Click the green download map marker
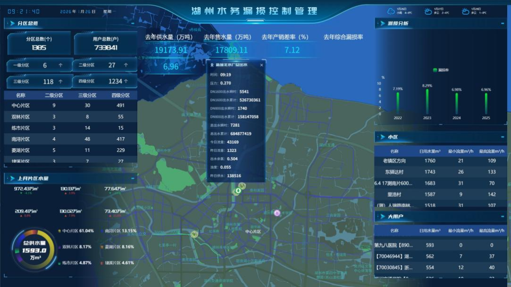Viewport: 511px width, 287px height. [238, 191]
